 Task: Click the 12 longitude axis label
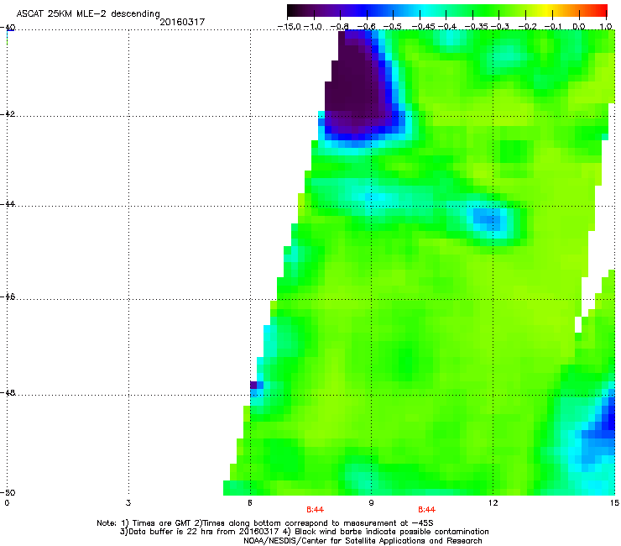[x=493, y=503]
